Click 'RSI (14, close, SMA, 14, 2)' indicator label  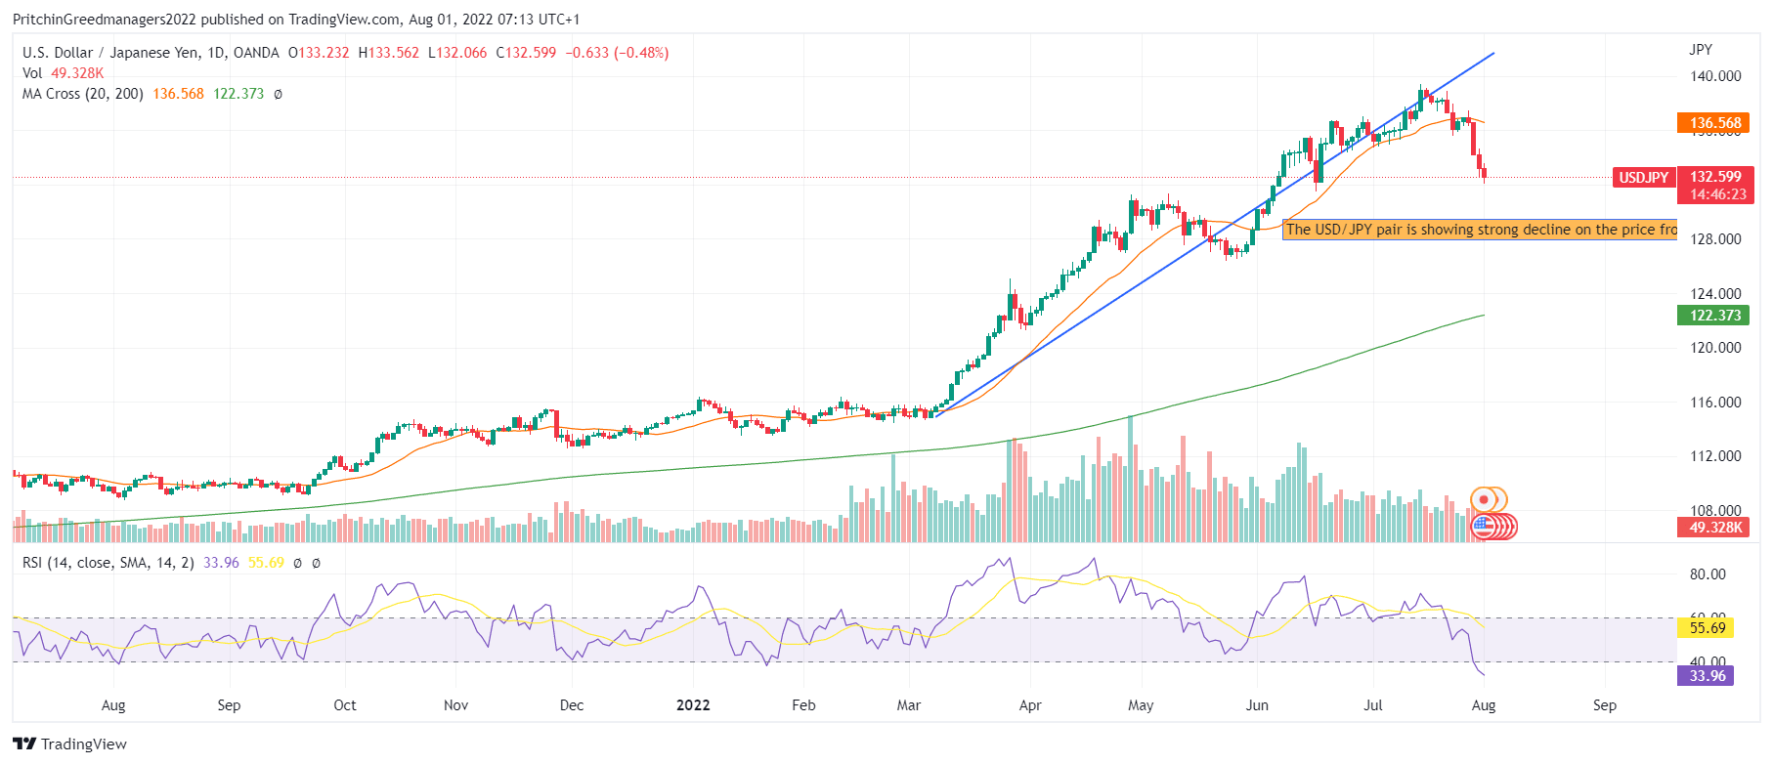point(108,563)
